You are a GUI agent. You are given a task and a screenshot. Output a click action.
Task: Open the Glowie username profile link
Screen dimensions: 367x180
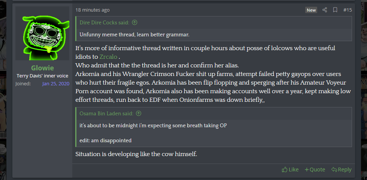click(x=42, y=68)
